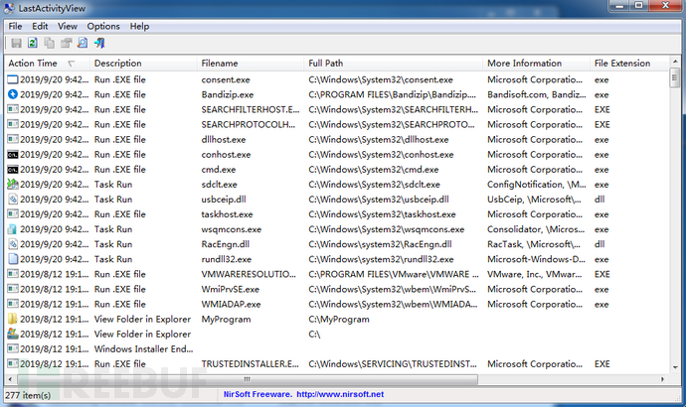
Task: Click the 277 item(s) status text
Action: 28,395
